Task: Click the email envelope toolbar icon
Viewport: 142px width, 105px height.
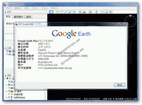Action: click(102, 12)
